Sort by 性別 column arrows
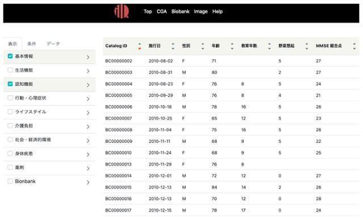 tap(202, 46)
